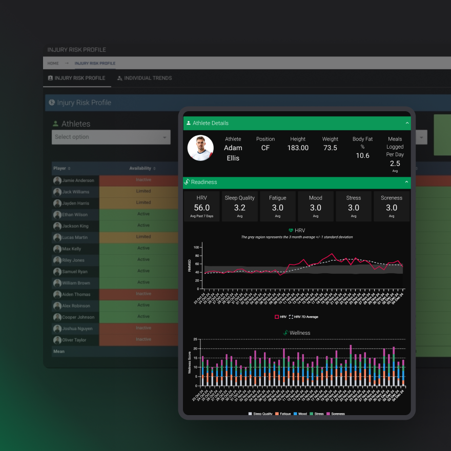Click Adam Ellis's profile photo
451x451 pixels.
coord(200,148)
